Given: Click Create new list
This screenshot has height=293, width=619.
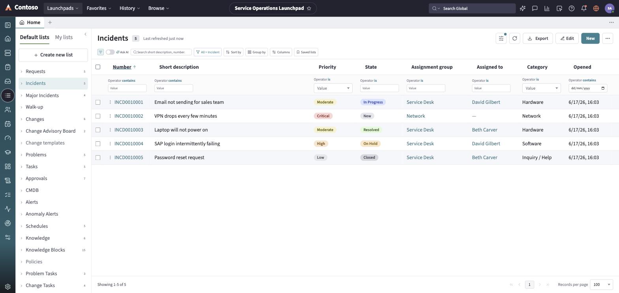Looking at the screenshot, I should point(53,55).
